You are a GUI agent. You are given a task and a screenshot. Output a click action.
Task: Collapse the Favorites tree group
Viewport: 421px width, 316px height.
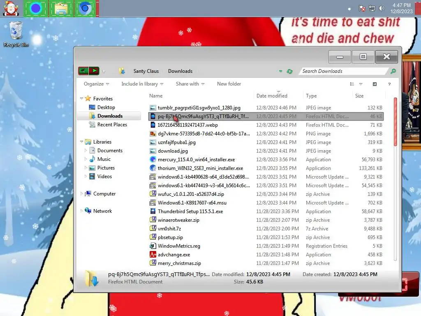[82, 99]
